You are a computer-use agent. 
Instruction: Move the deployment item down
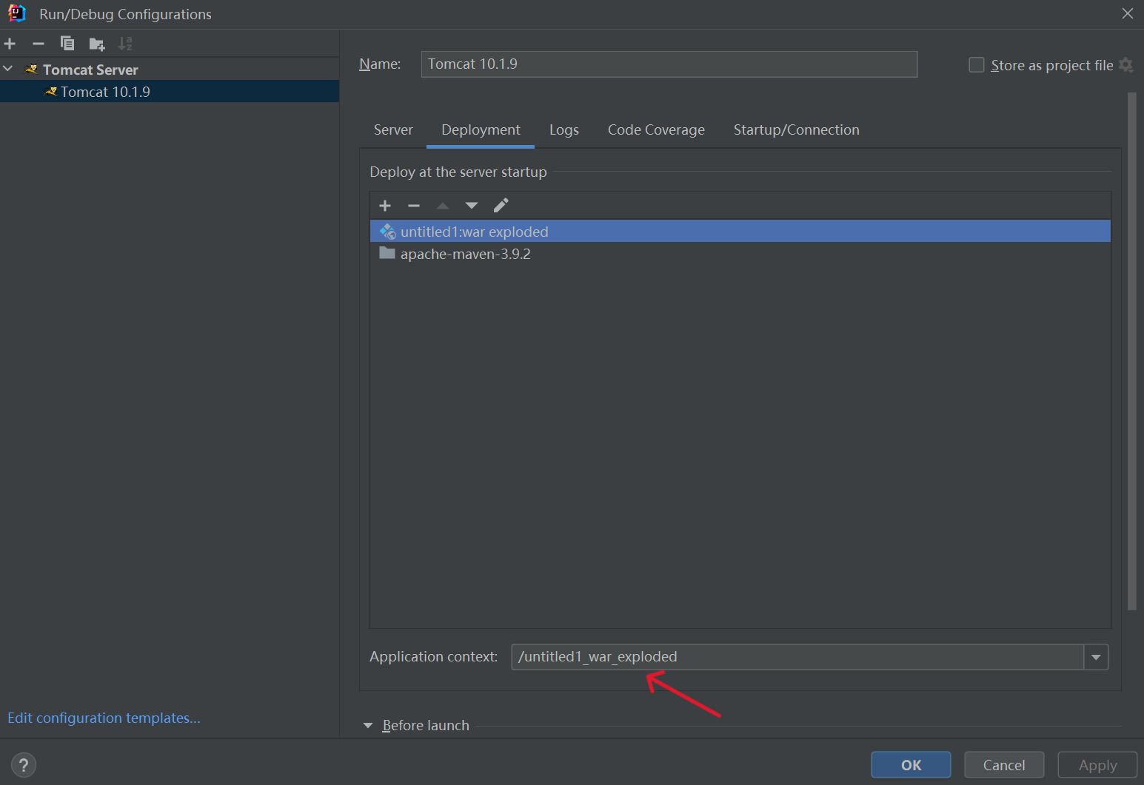click(472, 206)
